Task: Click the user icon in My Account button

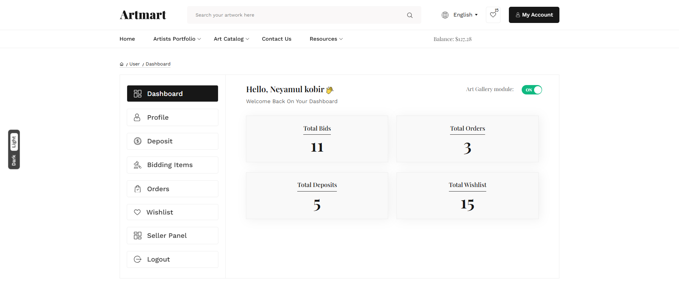Action: pyautogui.click(x=518, y=15)
